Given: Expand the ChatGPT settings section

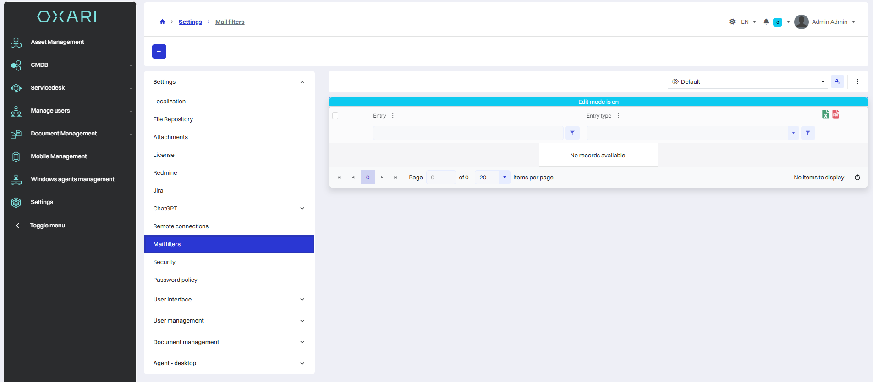Looking at the screenshot, I should [302, 209].
